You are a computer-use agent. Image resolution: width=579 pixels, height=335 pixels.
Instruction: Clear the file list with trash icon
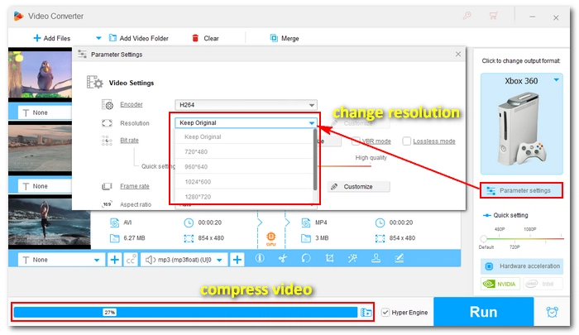pyautogui.click(x=205, y=38)
